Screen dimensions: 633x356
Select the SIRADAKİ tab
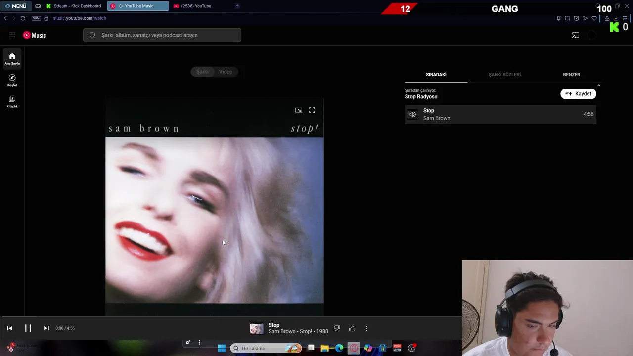pos(436,75)
